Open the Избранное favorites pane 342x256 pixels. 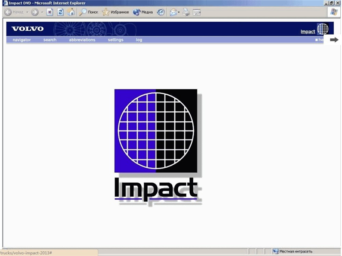click(x=115, y=12)
